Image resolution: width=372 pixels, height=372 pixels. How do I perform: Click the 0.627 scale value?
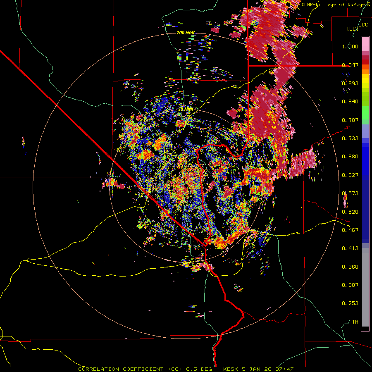click(350, 175)
